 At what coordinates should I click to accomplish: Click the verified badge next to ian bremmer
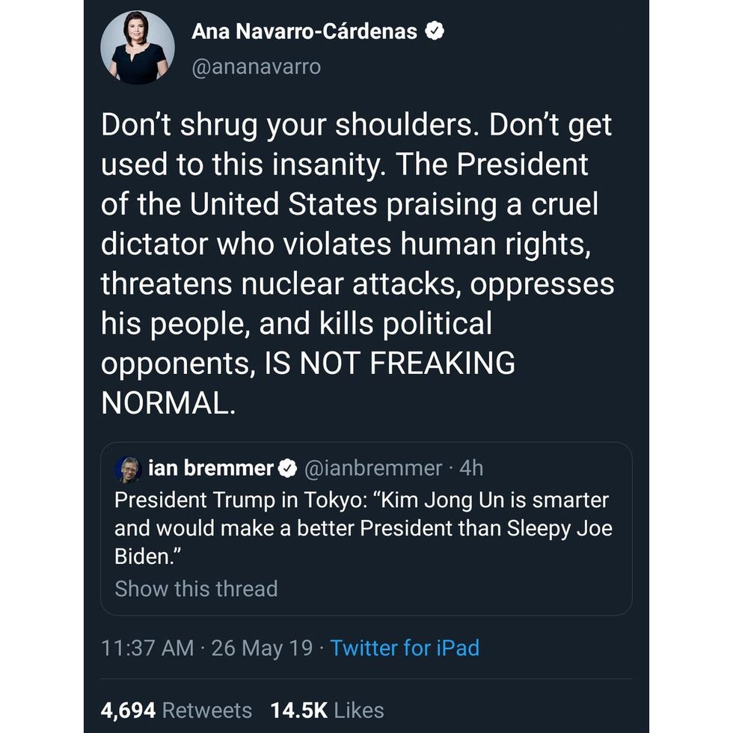point(287,469)
